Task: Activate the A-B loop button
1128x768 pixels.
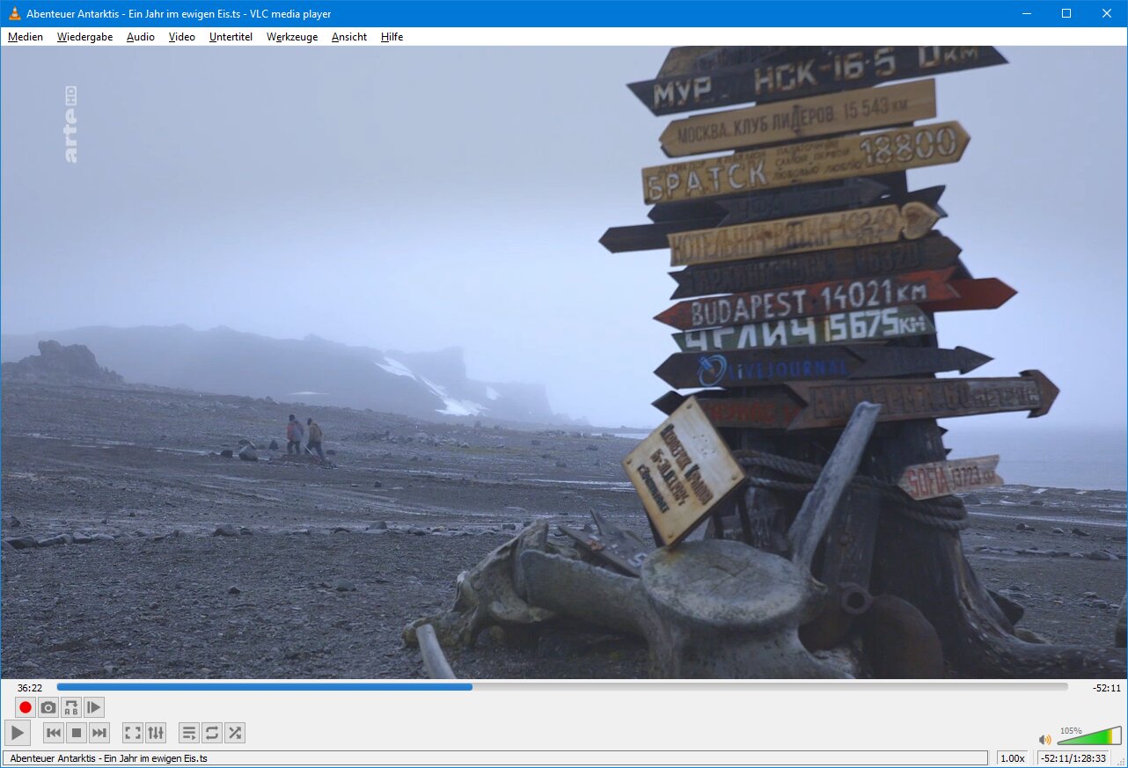Action: click(x=71, y=707)
